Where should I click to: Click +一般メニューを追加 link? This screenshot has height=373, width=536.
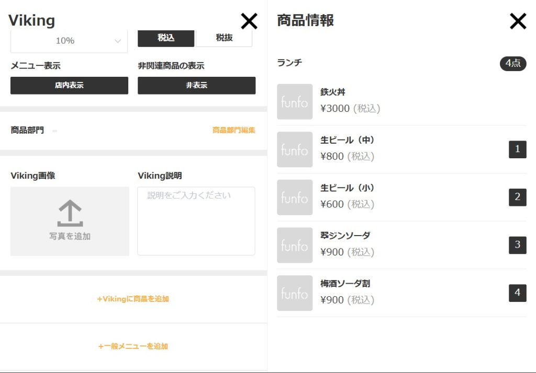[133, 346]
